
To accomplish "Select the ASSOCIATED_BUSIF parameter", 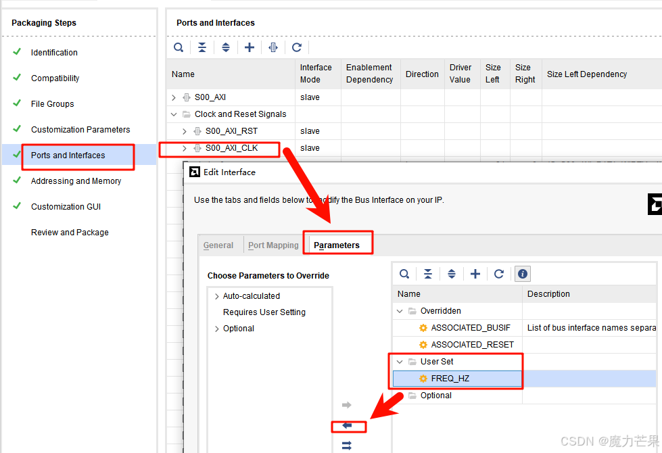I will pyautogui.click(x=471, y=328).
